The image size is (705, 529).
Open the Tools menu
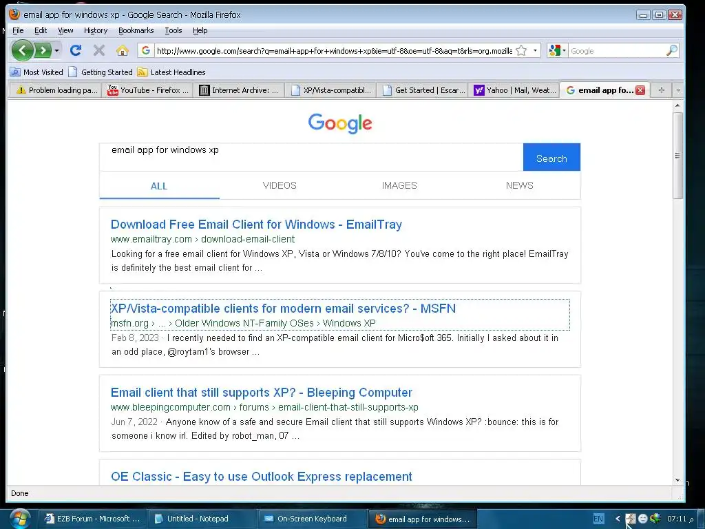173,30
